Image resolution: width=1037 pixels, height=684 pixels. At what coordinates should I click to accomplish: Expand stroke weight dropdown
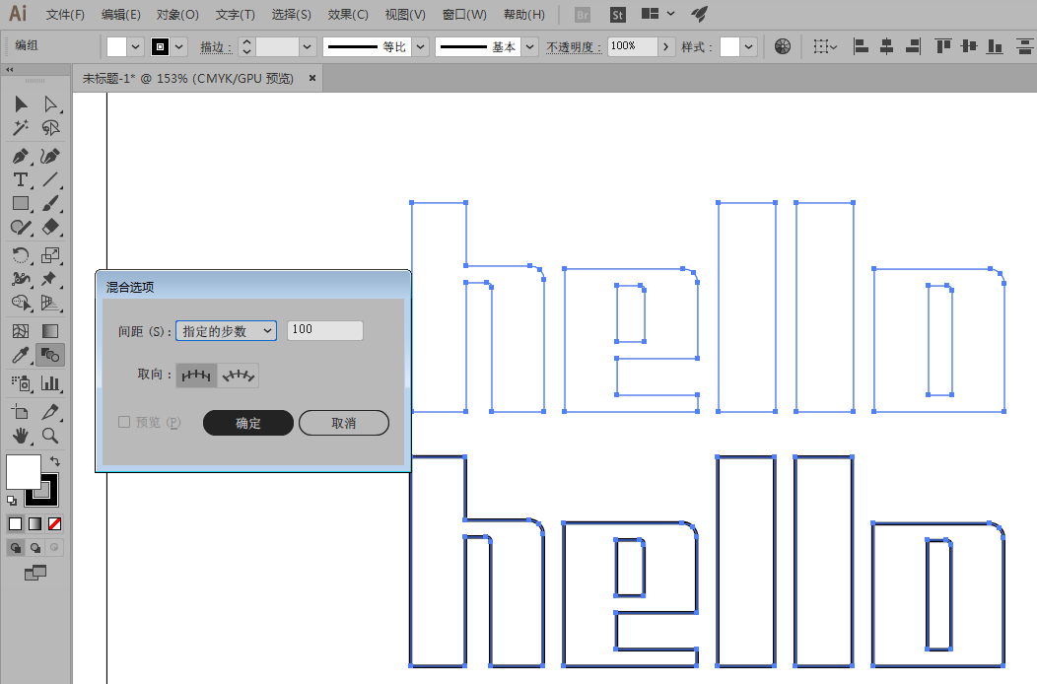coord(307,47)
